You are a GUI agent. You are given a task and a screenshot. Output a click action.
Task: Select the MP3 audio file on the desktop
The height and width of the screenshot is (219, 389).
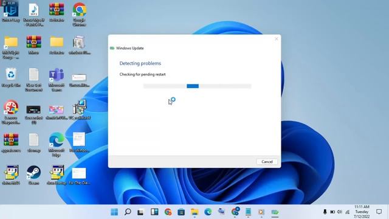coord(34,14)
